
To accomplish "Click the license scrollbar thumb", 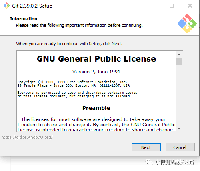I will (x=179, y=61).
